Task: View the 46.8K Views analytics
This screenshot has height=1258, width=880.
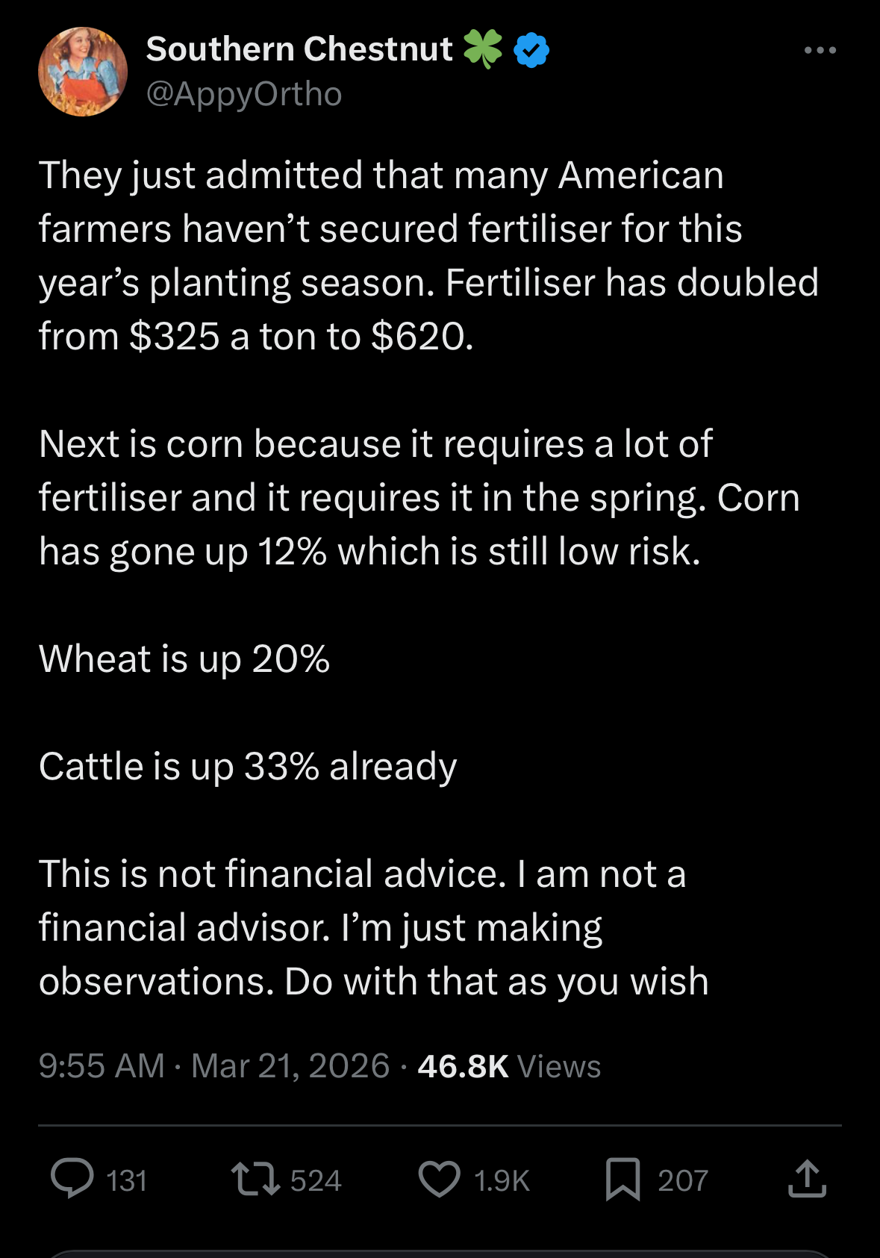Action: [x=509, y=1065]
